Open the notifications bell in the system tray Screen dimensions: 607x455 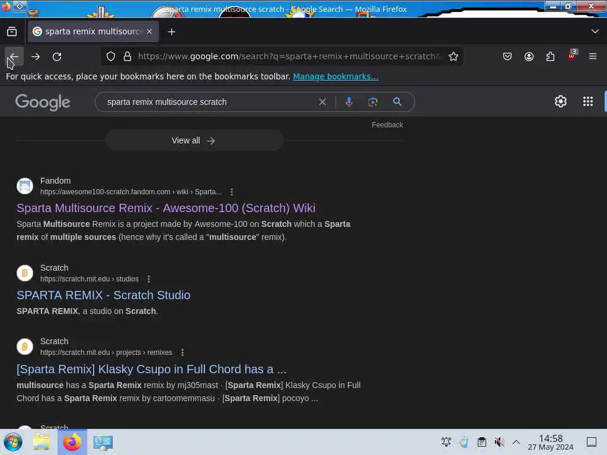pyautogui.click(x=446, y=442)
